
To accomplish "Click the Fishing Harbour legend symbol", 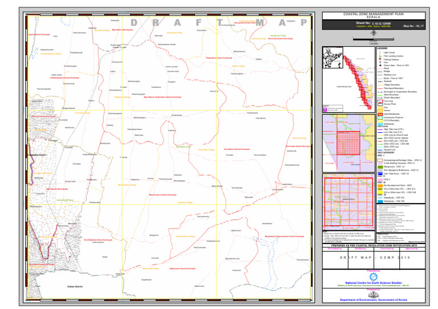I will [380, 59].
